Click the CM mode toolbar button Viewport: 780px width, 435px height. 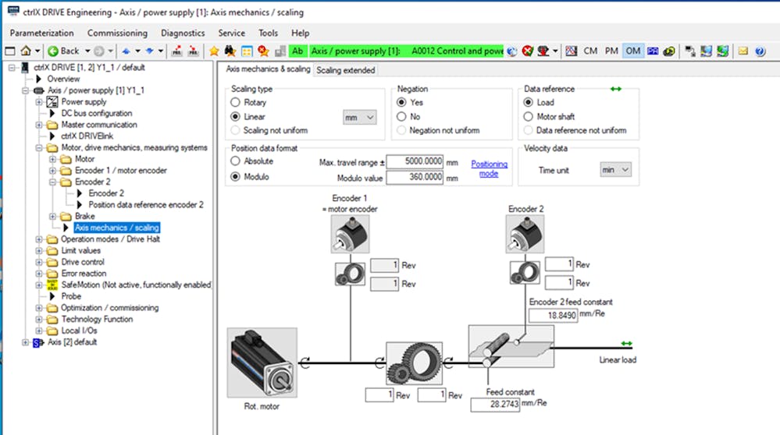coord(590,51)
